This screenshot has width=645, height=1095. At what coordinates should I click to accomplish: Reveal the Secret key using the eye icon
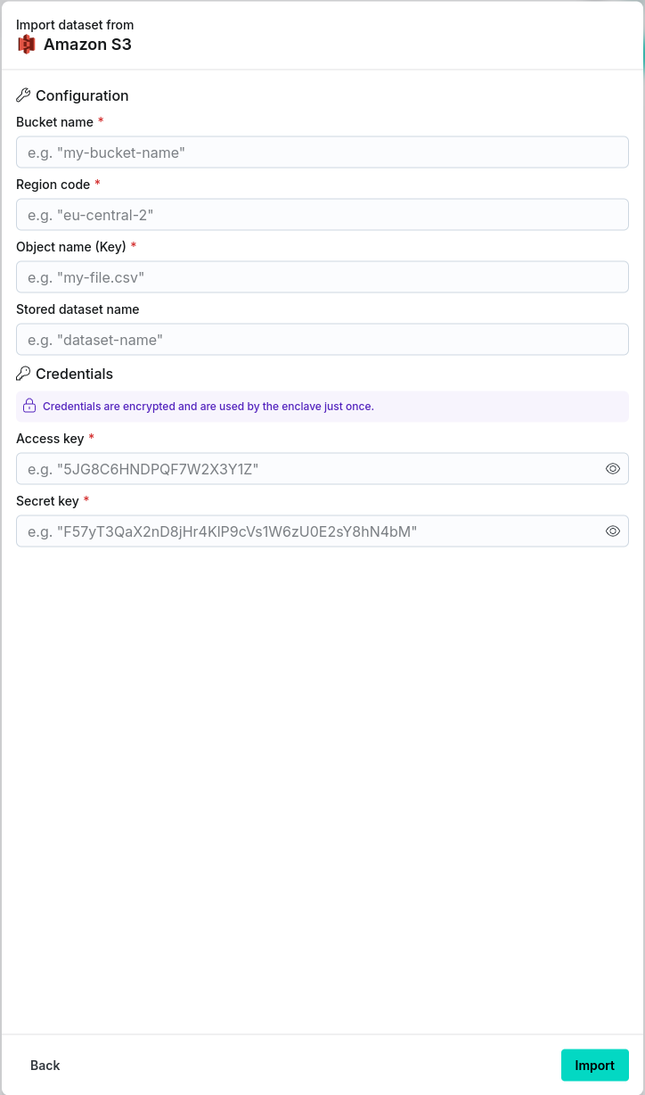pos(613,531)
